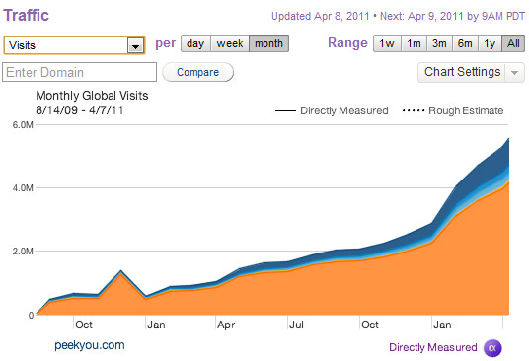Select the month interval button
Screen dimensions: 529x361
point(268,43)
